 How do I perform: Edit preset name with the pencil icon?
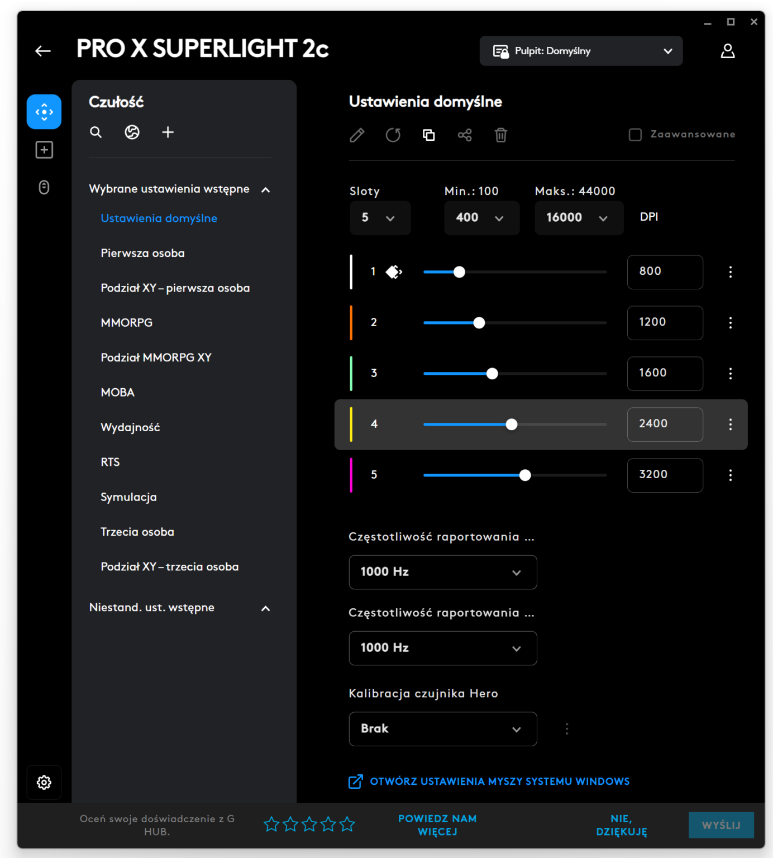pyautogui.click(x=357, y=135)
